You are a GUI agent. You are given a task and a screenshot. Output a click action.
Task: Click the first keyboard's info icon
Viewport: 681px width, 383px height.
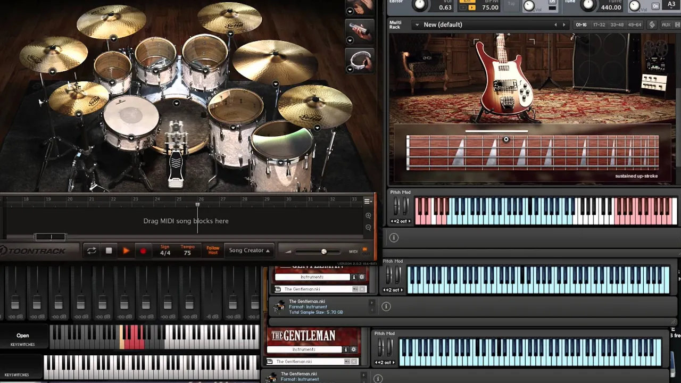pos(394,238)
